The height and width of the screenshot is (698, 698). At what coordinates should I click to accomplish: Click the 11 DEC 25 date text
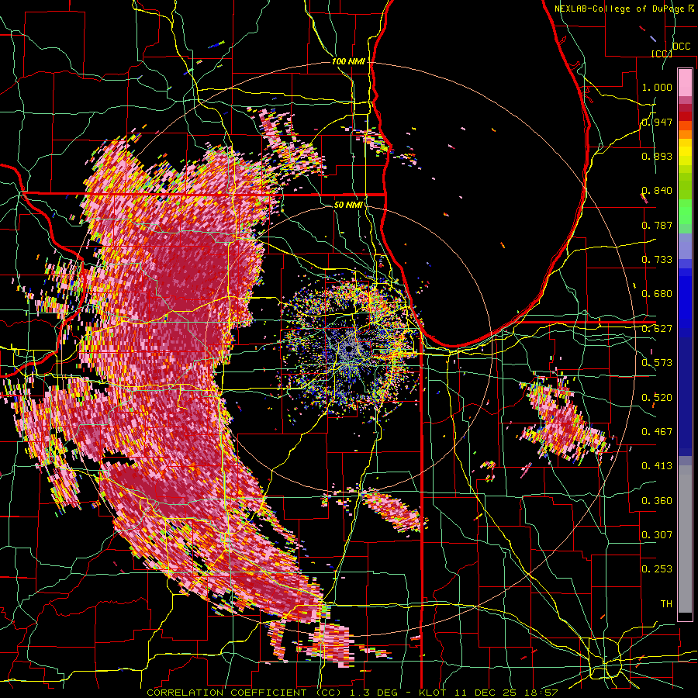pos(485,693)
